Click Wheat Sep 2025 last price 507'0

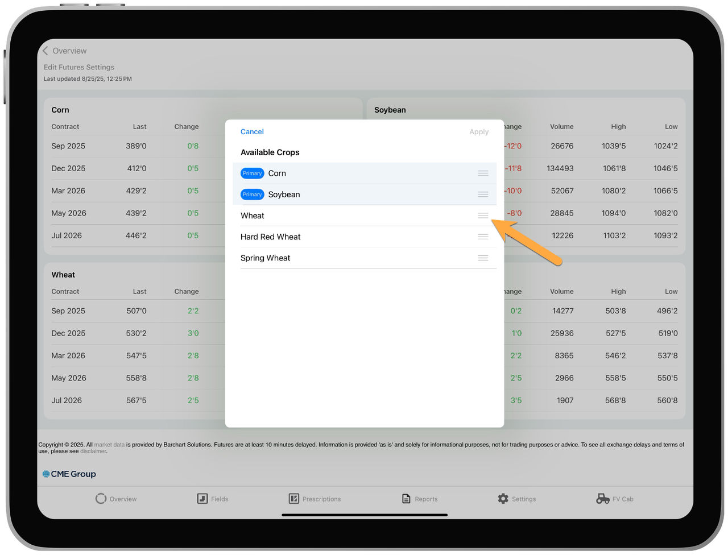click(x=136, y=311)
